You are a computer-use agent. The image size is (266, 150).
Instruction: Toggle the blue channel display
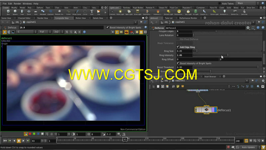38,134
